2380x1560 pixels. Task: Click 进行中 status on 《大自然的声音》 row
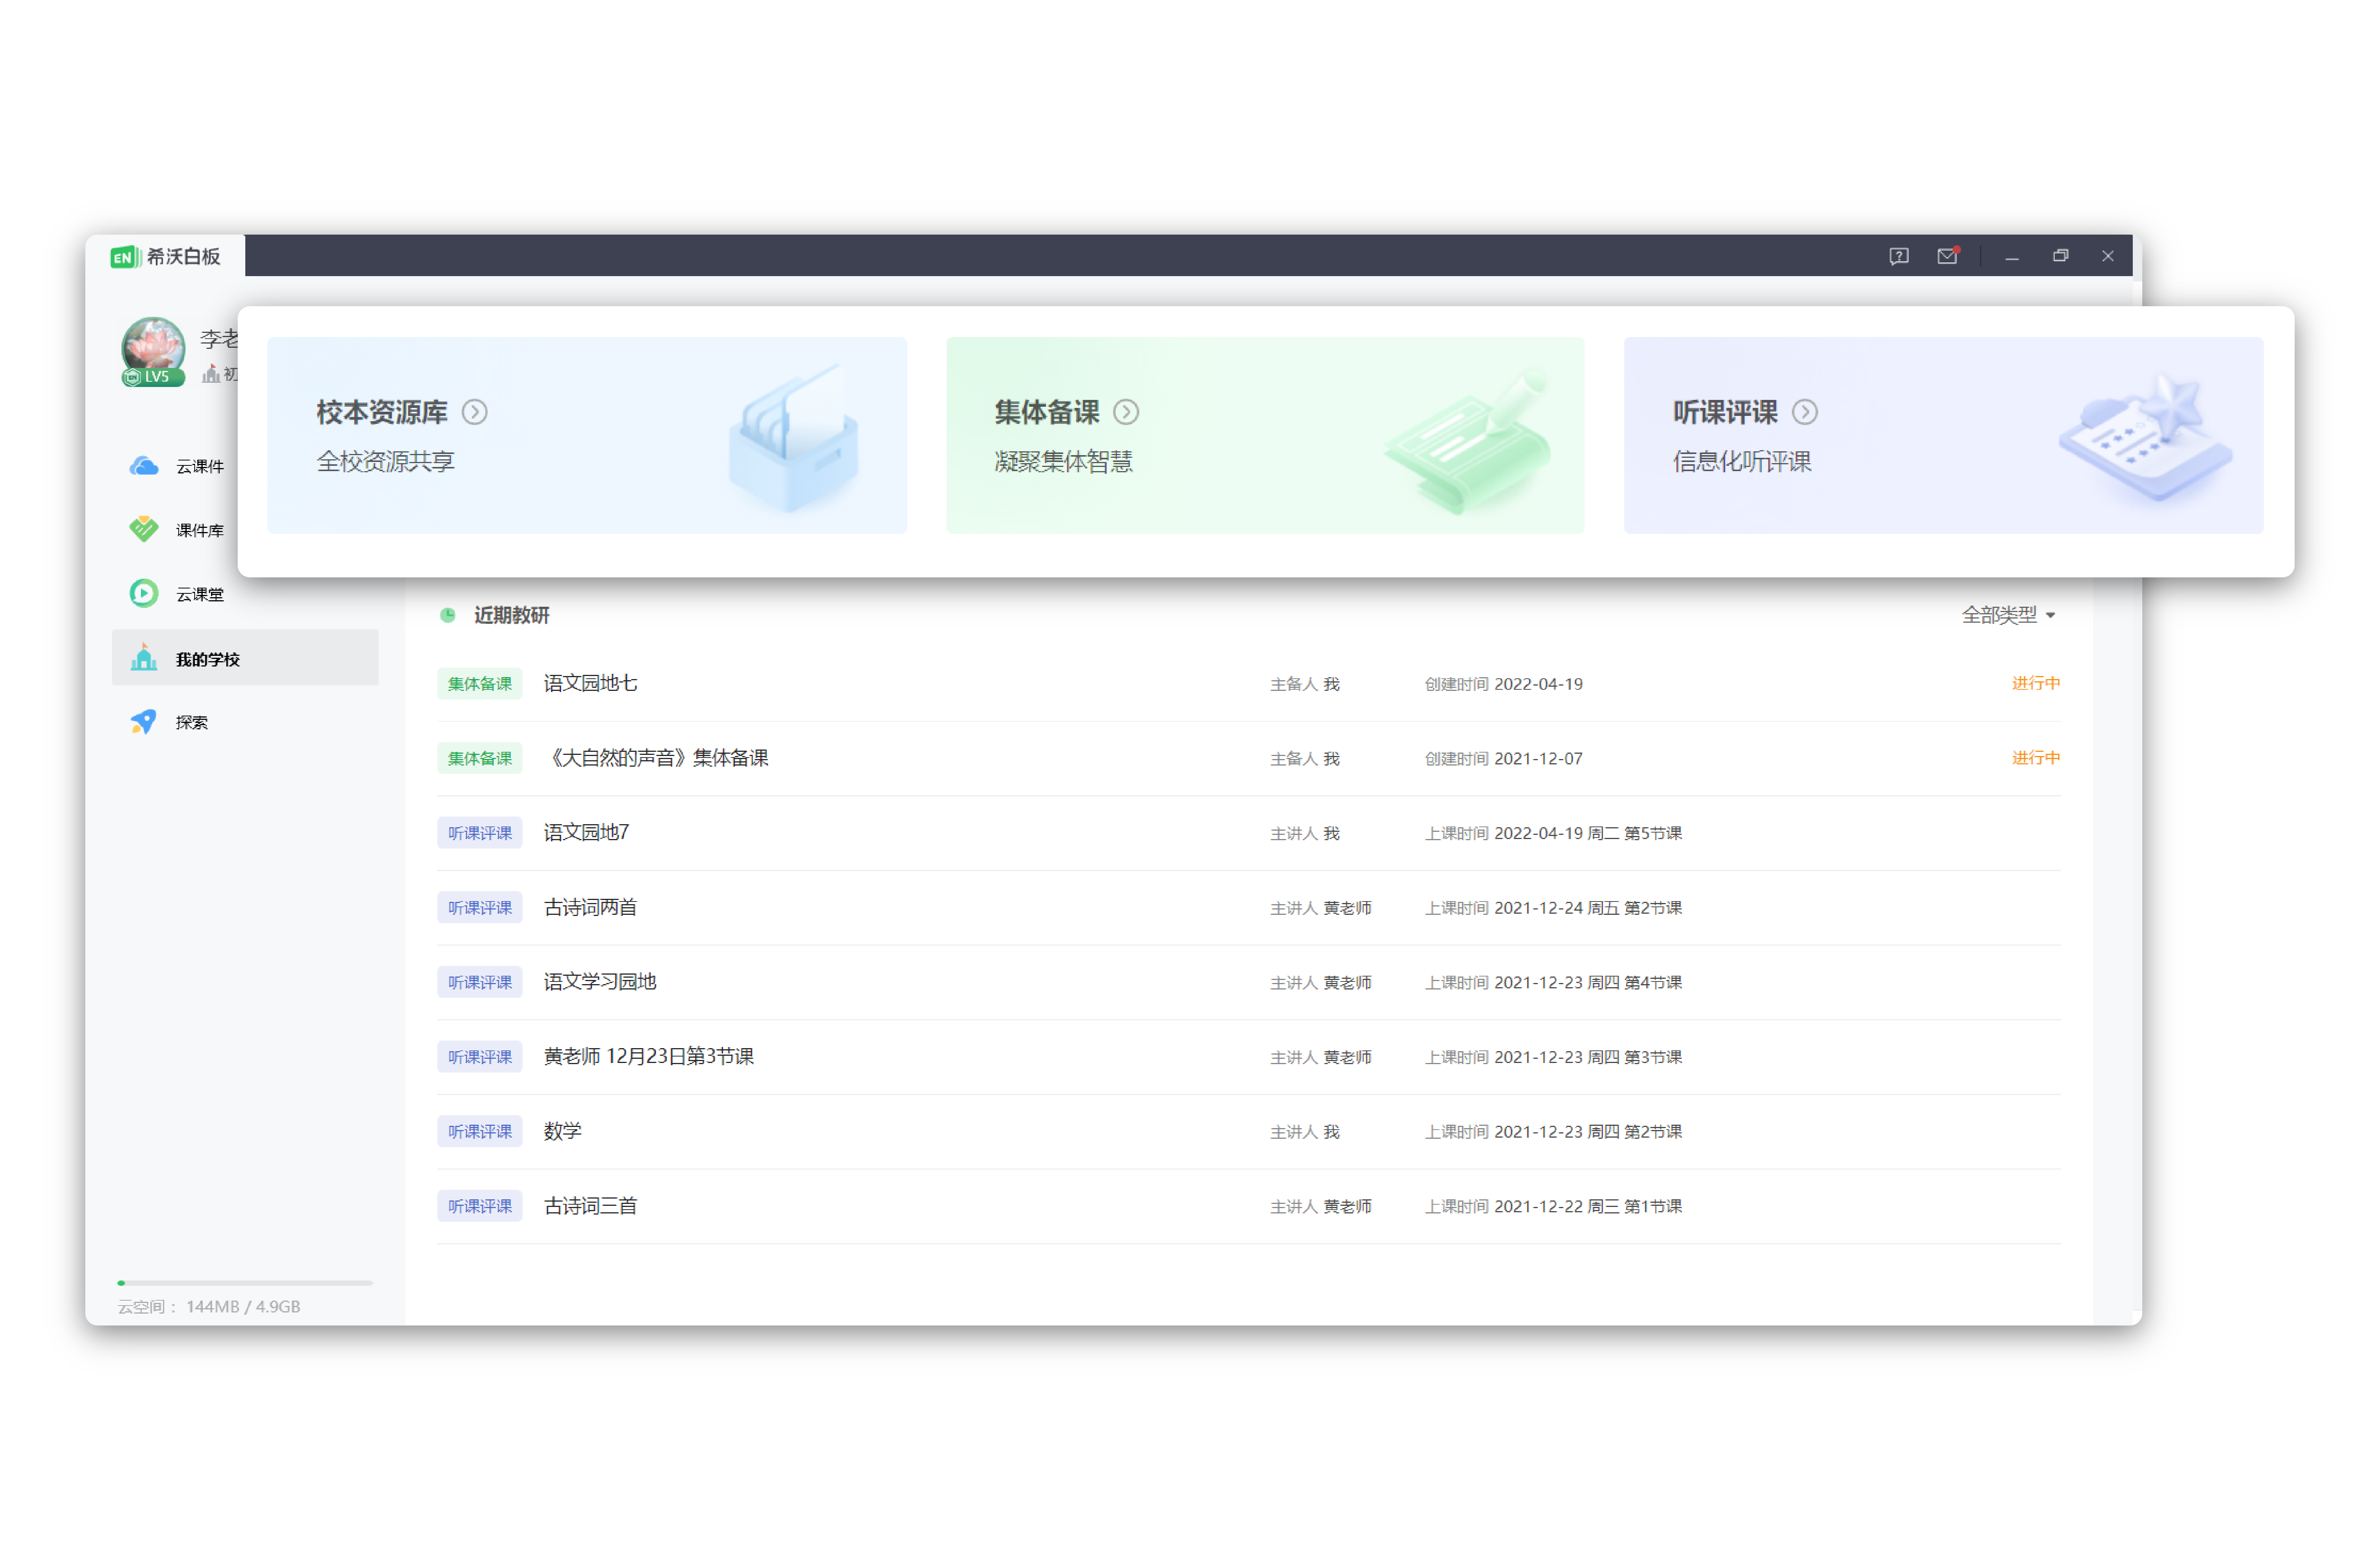[2036, 758]
